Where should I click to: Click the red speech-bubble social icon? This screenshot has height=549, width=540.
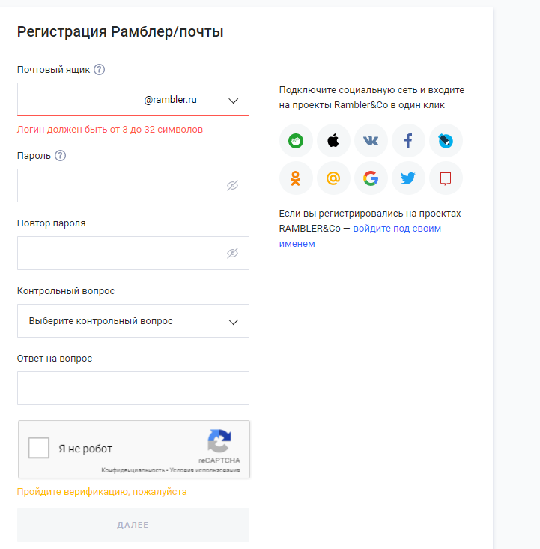click(446, 178)
